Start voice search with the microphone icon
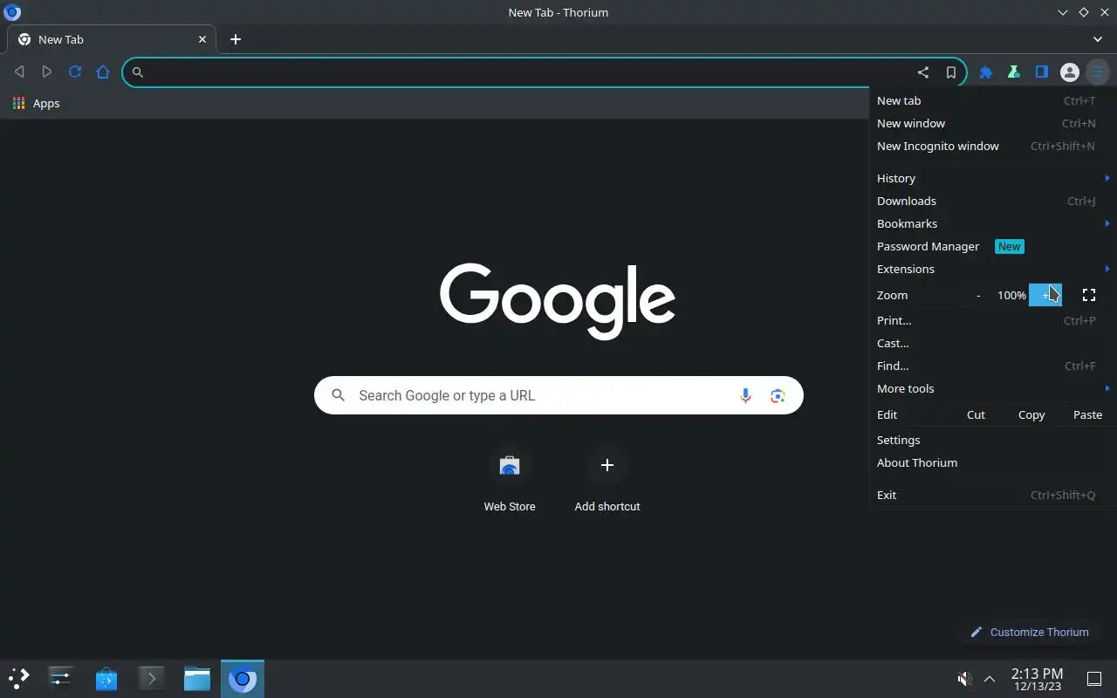The image size is (1117, 698). click(x=745, y=396)
